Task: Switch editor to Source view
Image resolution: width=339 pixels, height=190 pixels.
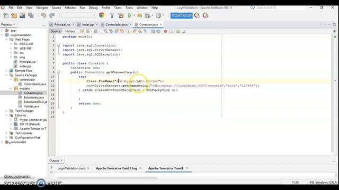Action: [56, 31]
